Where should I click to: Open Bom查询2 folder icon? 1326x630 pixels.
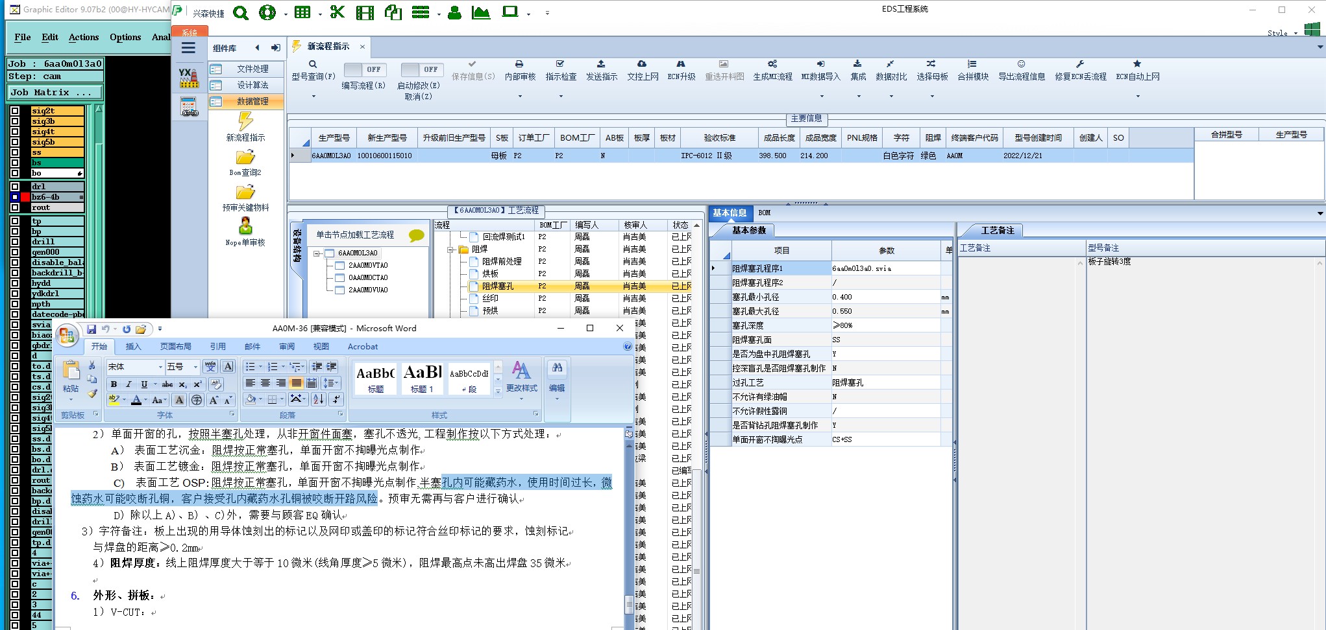click(x=245, y=157)
